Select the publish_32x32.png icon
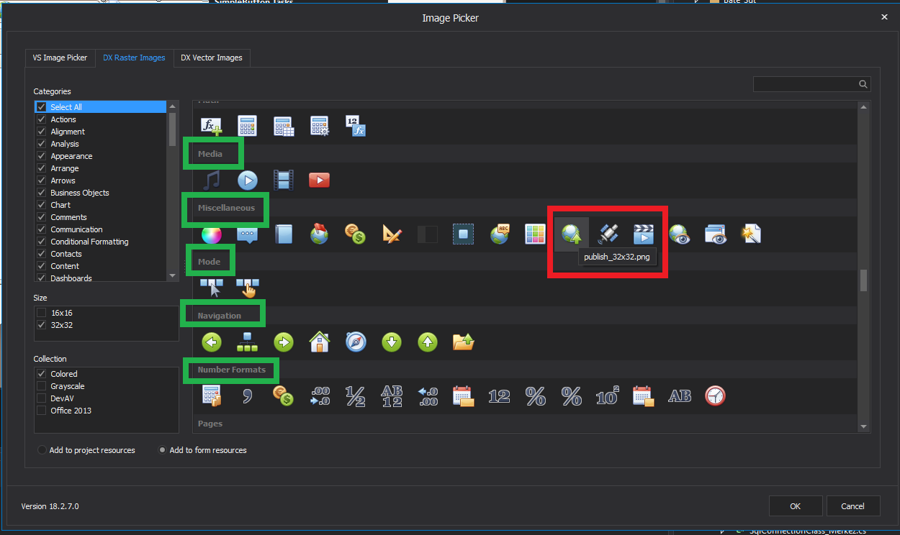Screen dimensions: 900x535 [571, 234]
